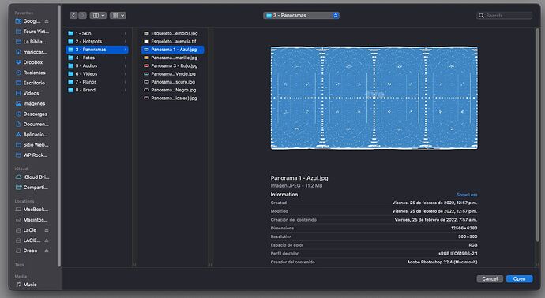Eject the LaCie drive

click(47, 230)
